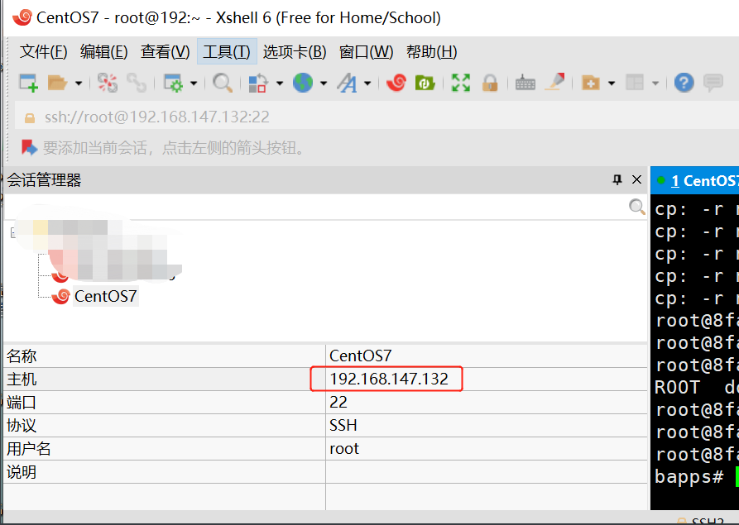
Task: Click the 协议 value SSH
Action: coord(343,425)
